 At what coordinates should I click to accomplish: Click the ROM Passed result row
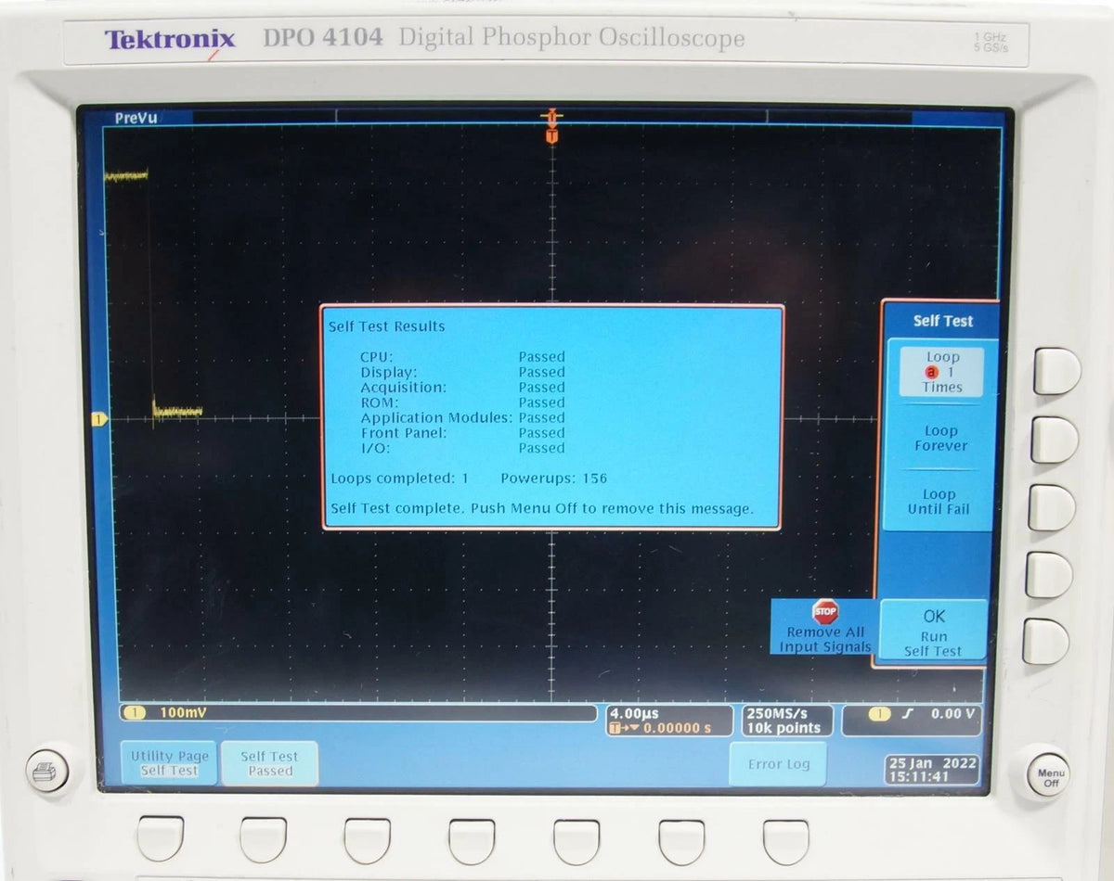462,402
